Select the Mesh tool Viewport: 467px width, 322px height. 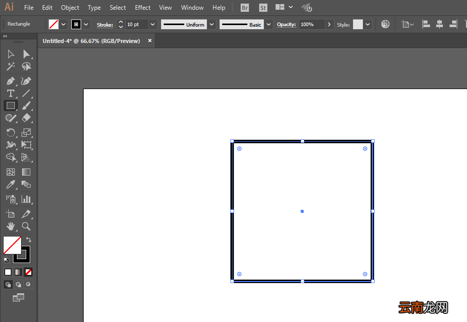(11, 172)
